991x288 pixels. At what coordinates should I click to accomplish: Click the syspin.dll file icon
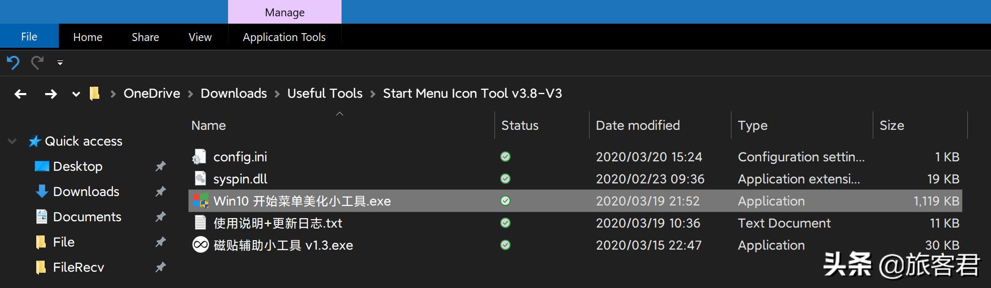click(x=200, y=179)
